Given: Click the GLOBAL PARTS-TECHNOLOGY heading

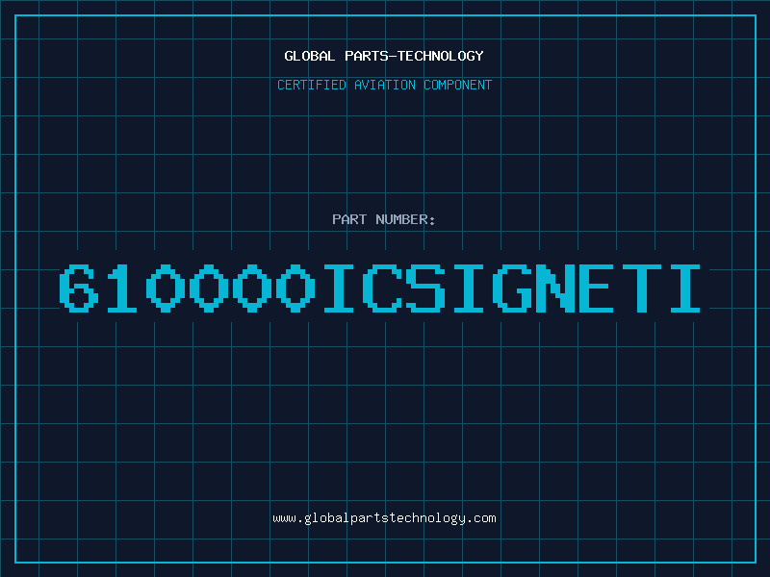Looking at the screenshot, I should 384,56.
